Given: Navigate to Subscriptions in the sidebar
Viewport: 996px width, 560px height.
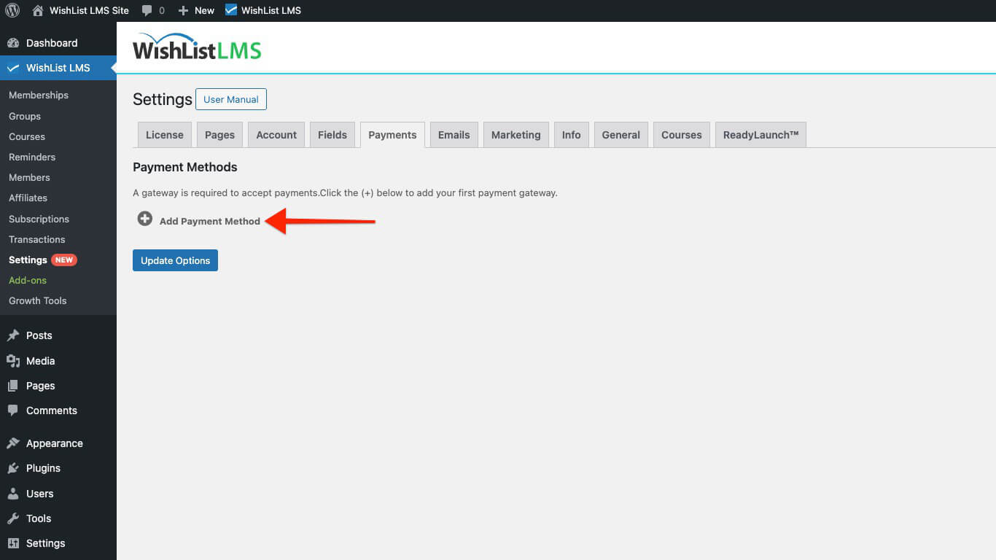Looking at the screenshot, I should click(x=38, y=219).
